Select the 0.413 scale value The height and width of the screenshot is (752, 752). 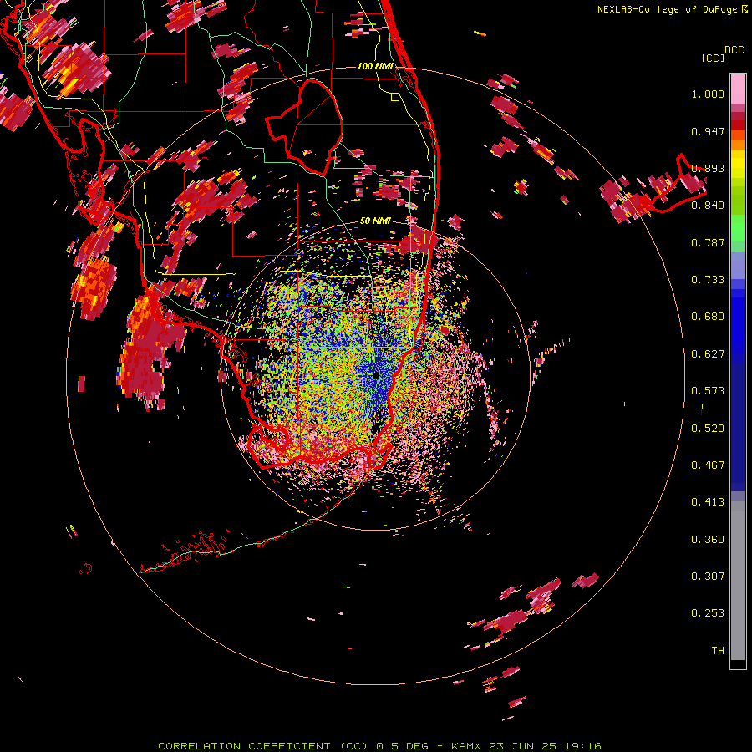[x=708, y=502]
